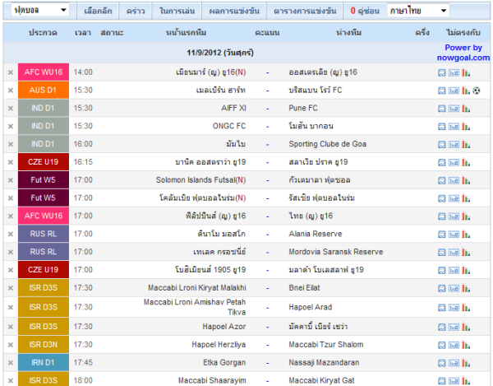Expand the ภาษาไทย language dropdown

click(417, 11)
